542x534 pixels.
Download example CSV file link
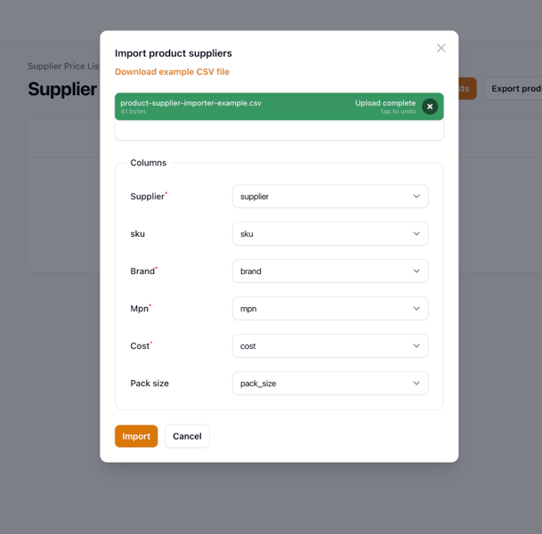tap(172, 72)
